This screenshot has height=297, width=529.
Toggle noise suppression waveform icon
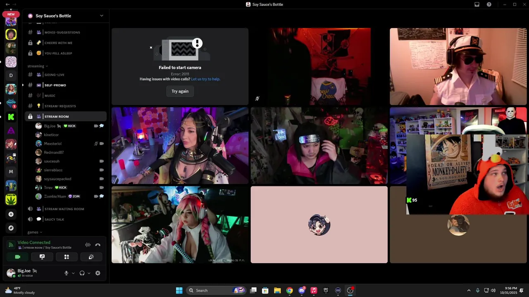coord(88,245)
